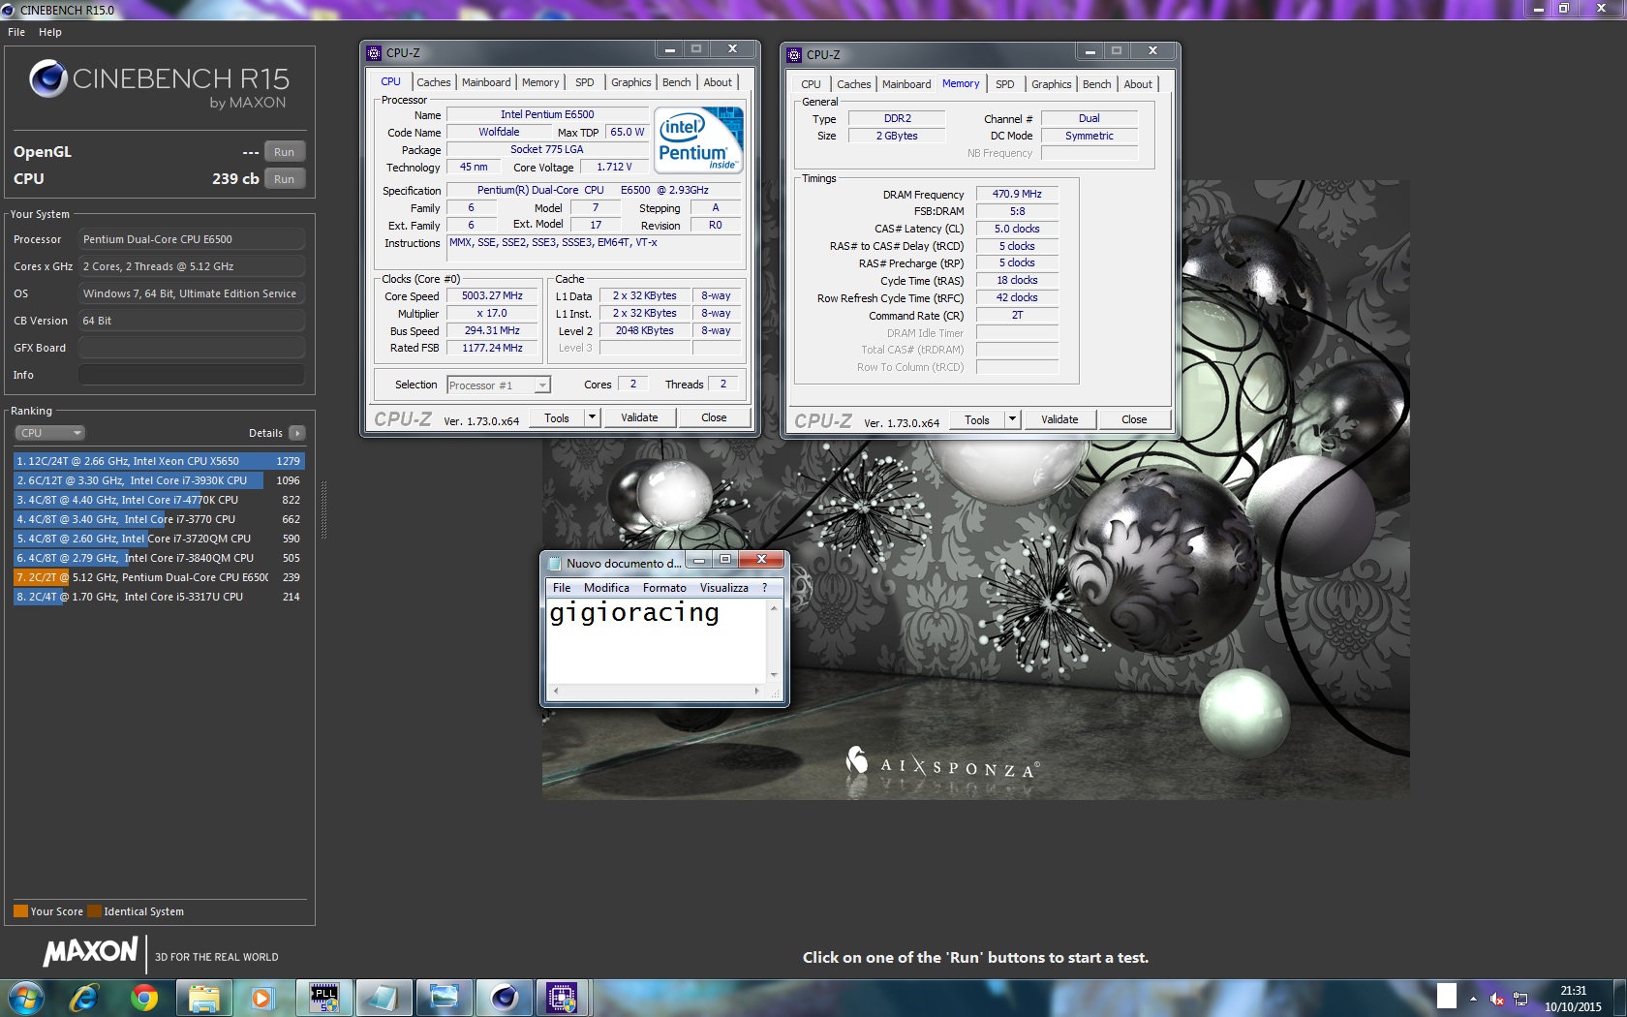Click Notepad vertical scrollbar down arrow

pyautogui.click(x=773, y=675)
